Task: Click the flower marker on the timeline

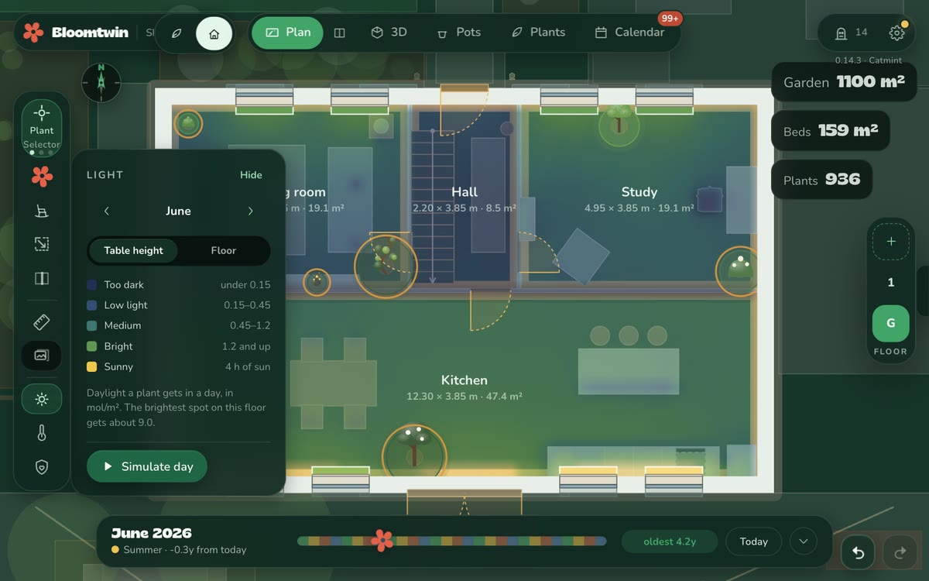Action: (x=382, y=541)
